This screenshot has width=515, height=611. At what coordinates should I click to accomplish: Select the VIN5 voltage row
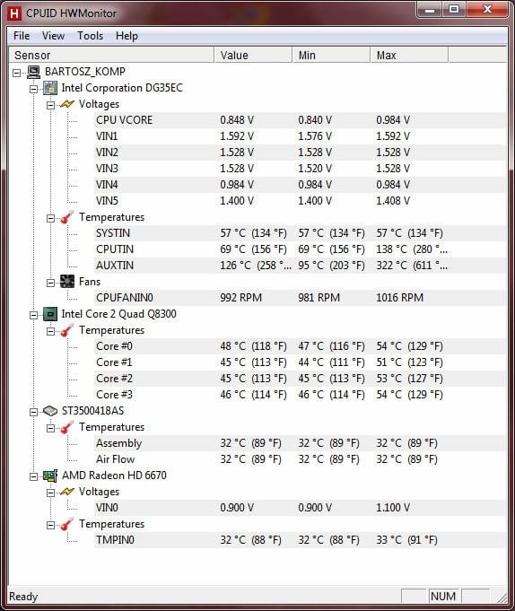click(300, 201)
